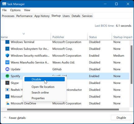This screenshot has height=124, width=134.
Task: Select the Startup tab
Action: (x=56, y=16)
